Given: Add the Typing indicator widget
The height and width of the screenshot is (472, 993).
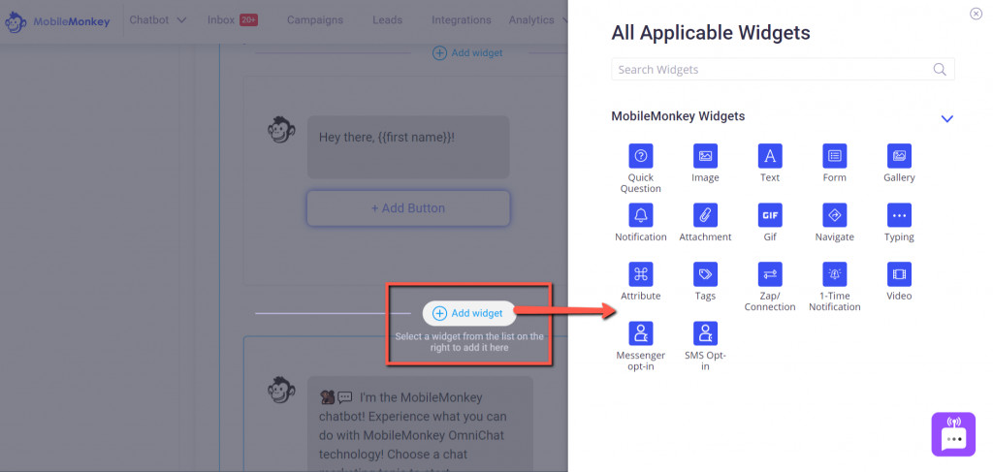Looking at the screenshot, I should pyautogui.click(x=899, y=215).
